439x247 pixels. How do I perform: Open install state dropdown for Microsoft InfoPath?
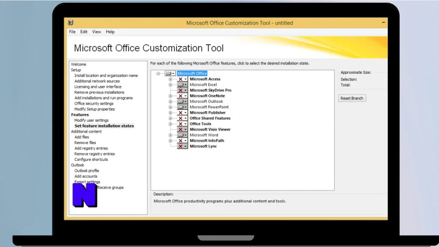182,141
